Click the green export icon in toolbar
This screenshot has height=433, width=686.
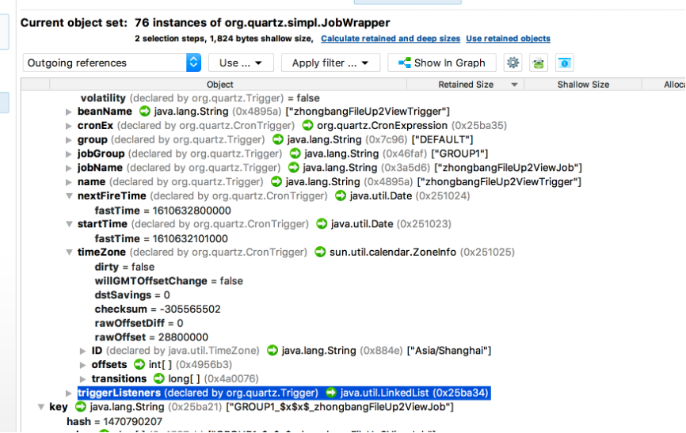click(538, 63)
